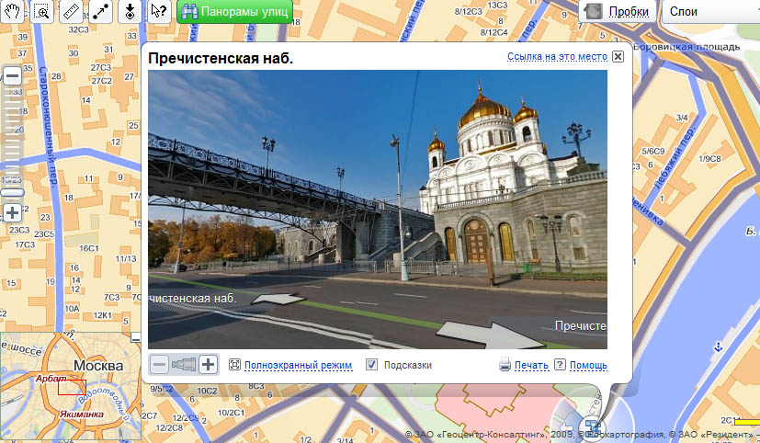Click the house number 12К1 on map

(102, 315)
